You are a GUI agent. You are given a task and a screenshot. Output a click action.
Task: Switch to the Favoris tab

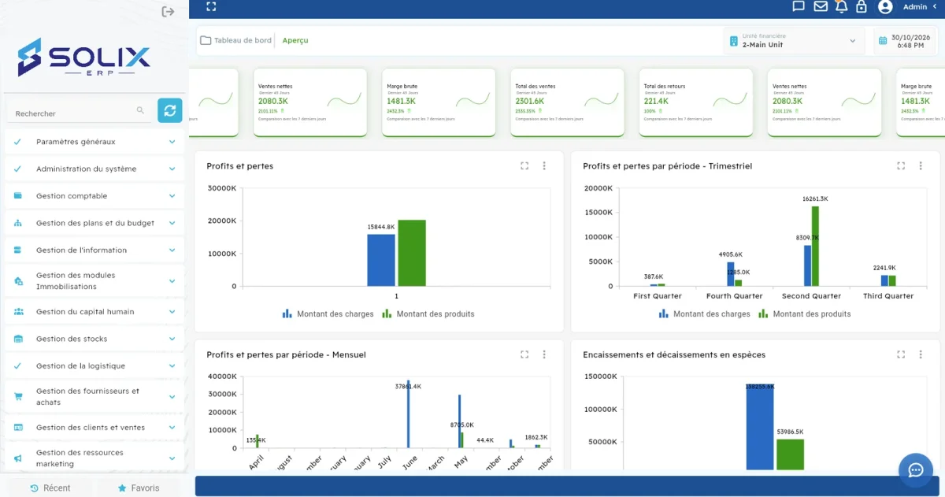[138, 488]
